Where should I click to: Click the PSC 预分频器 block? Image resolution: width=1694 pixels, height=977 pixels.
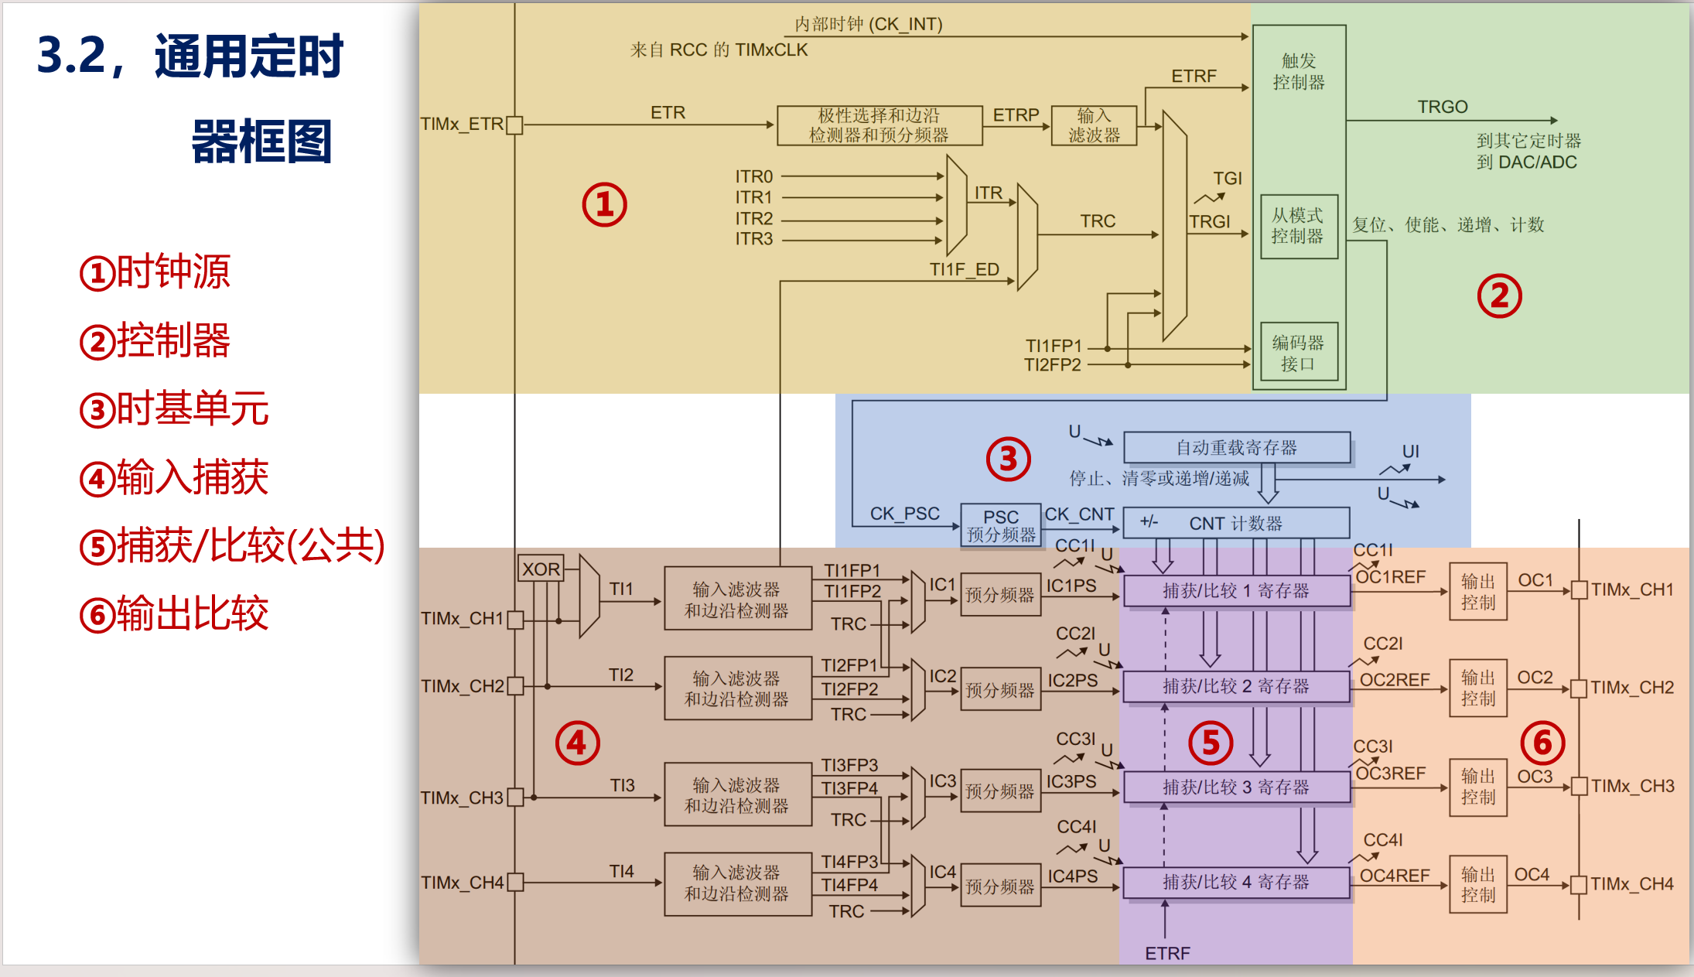pos(1001,525)
